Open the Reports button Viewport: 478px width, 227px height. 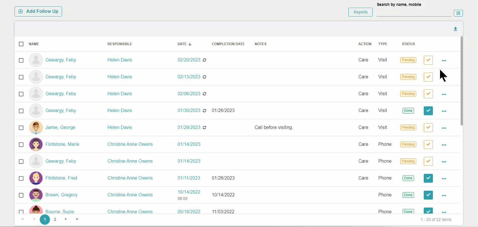360,12
